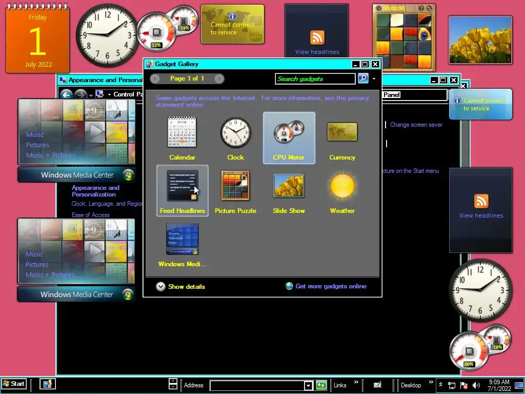Click in the taskbar Address input field
Screen dimensions: 525x394
pos(257,386)
